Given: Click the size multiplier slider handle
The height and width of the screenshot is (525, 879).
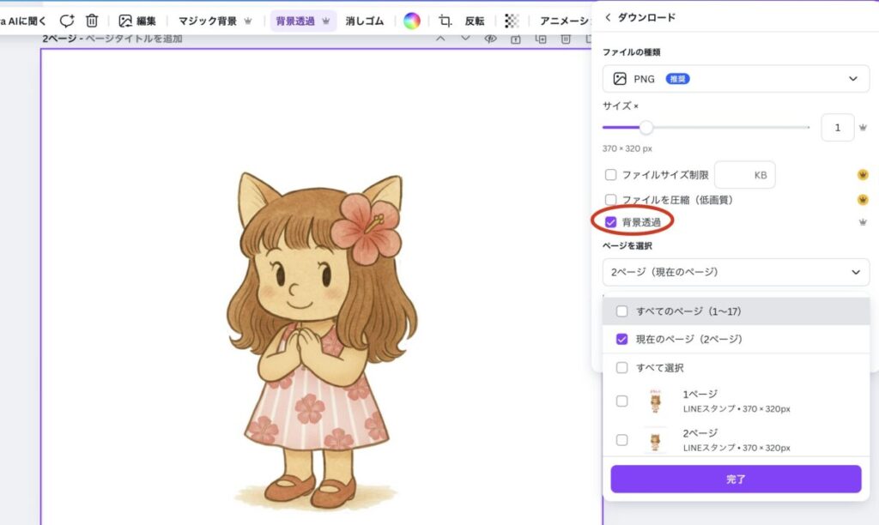Looking at the screenshot, I should [646, 128].
